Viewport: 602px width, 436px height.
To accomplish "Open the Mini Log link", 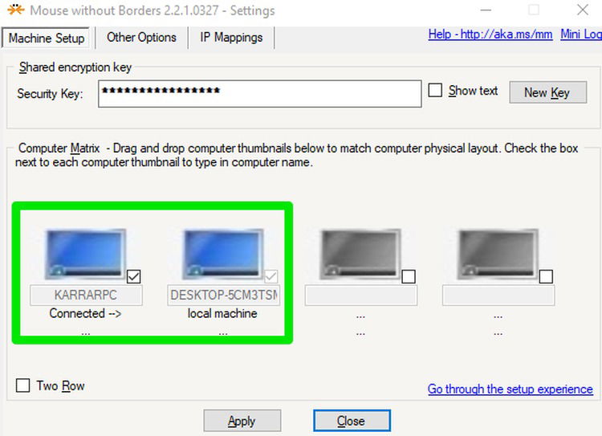I will 581,35.
